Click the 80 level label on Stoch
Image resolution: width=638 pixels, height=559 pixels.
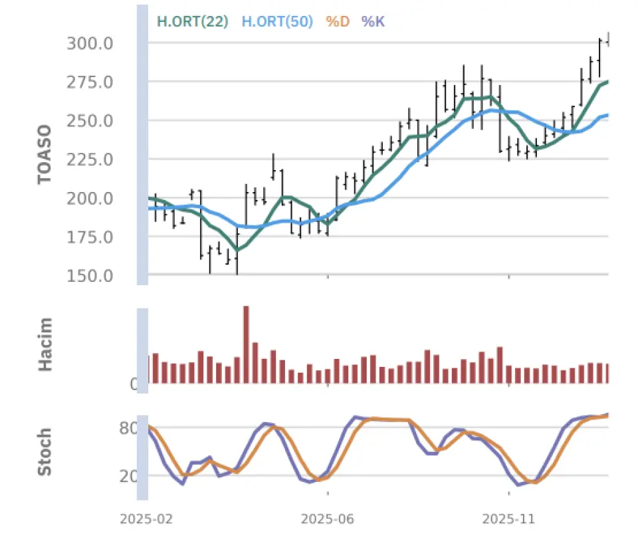pos(128,428)
